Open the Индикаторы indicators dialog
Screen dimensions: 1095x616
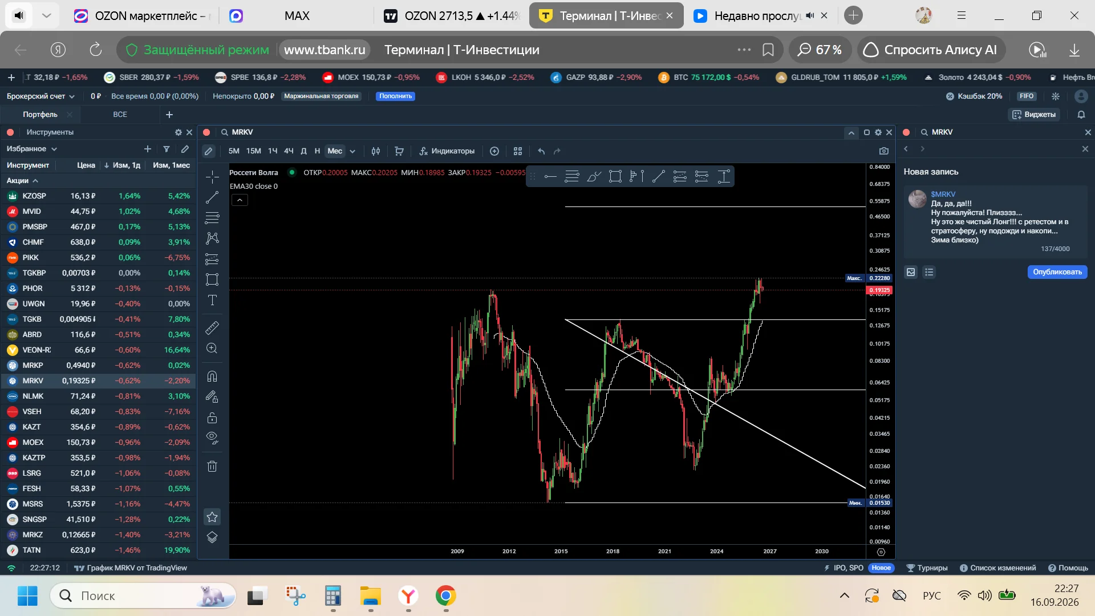[x=447, y=151]
